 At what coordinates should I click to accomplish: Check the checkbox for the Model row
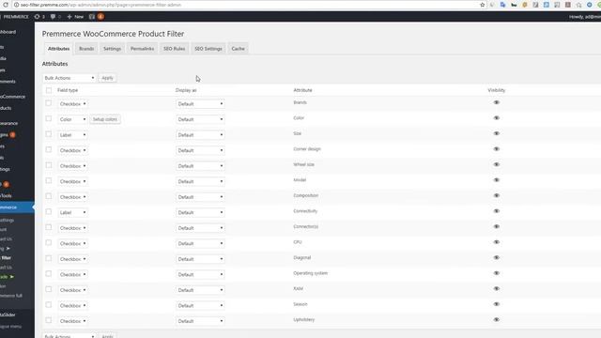48,180
